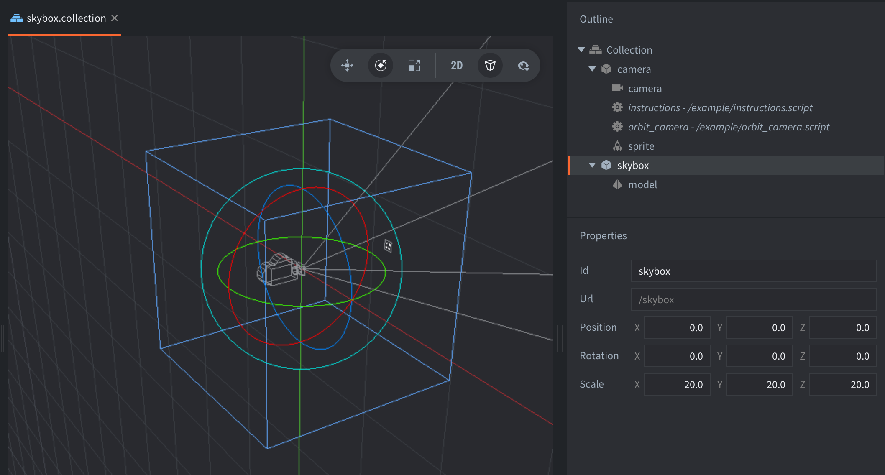Select the Rotate tool in viewport toolbar
This screenshot has width=885, height=475.
381,66
